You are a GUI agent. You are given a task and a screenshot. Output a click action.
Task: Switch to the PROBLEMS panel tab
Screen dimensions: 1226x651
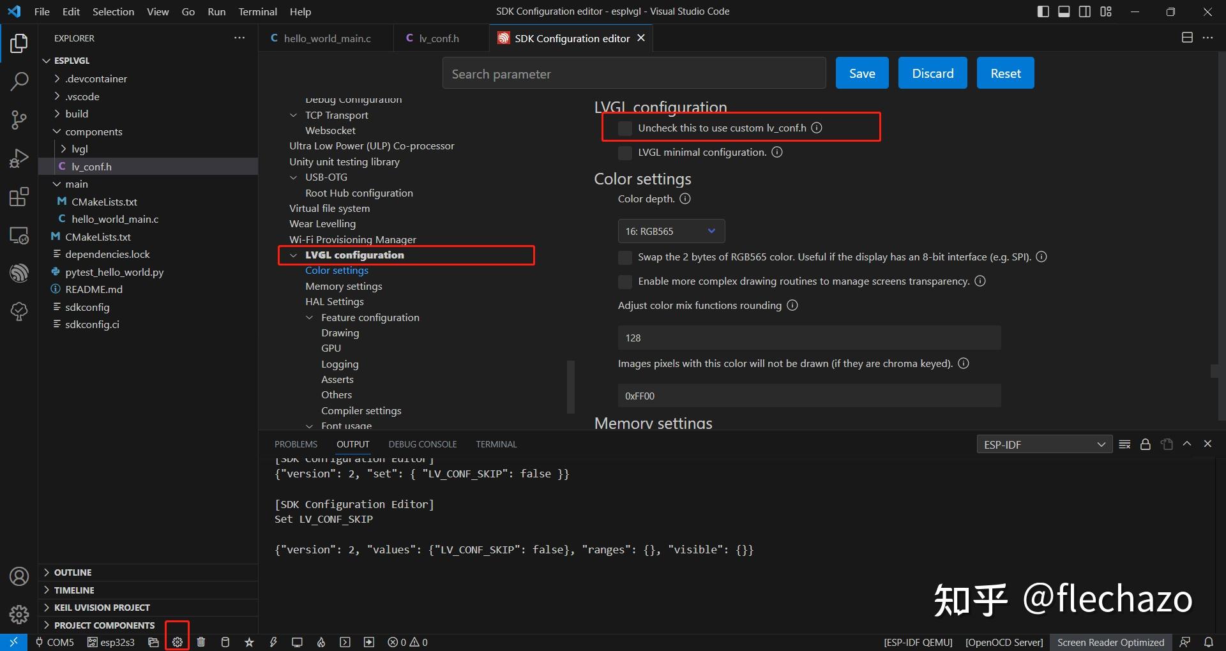[296, 444]
